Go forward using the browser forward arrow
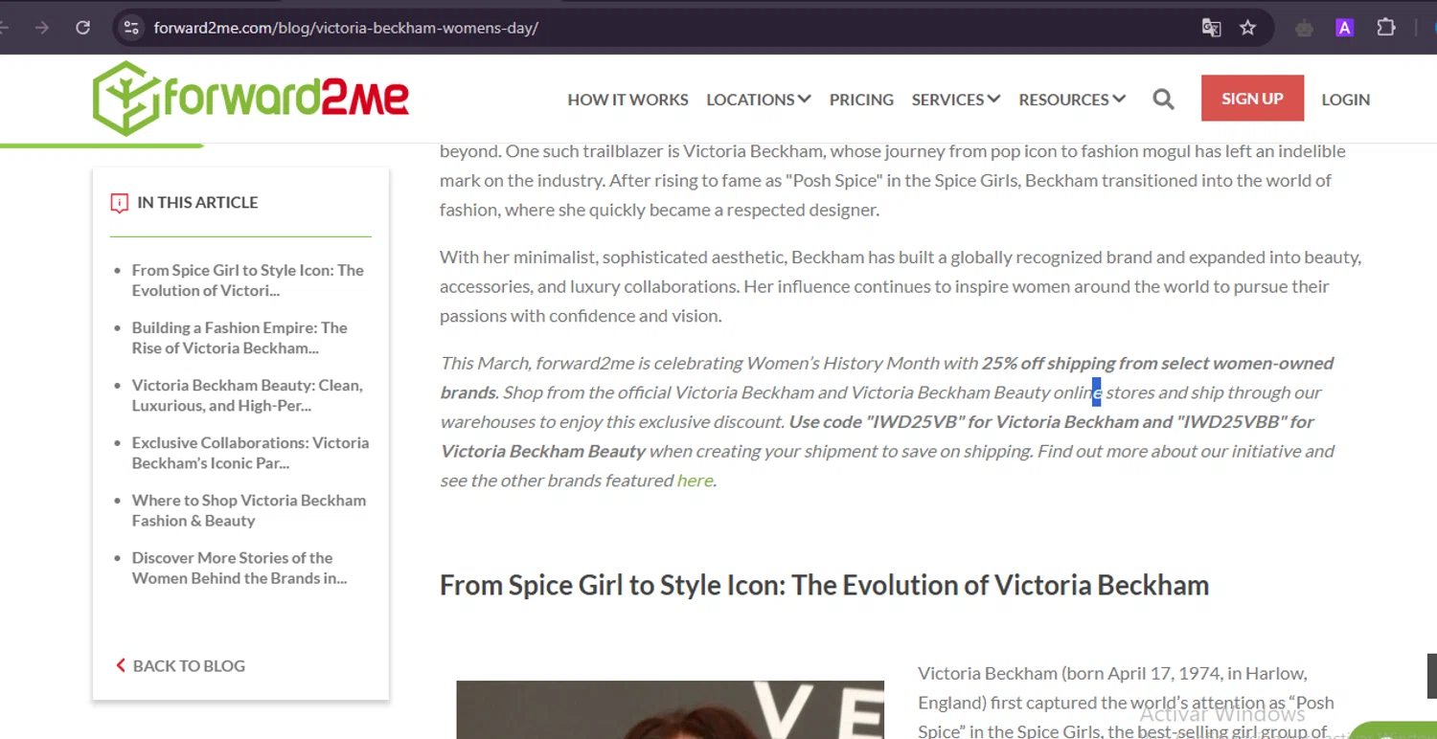Viewport: 1437px width, 739px height. click(42, 28)
